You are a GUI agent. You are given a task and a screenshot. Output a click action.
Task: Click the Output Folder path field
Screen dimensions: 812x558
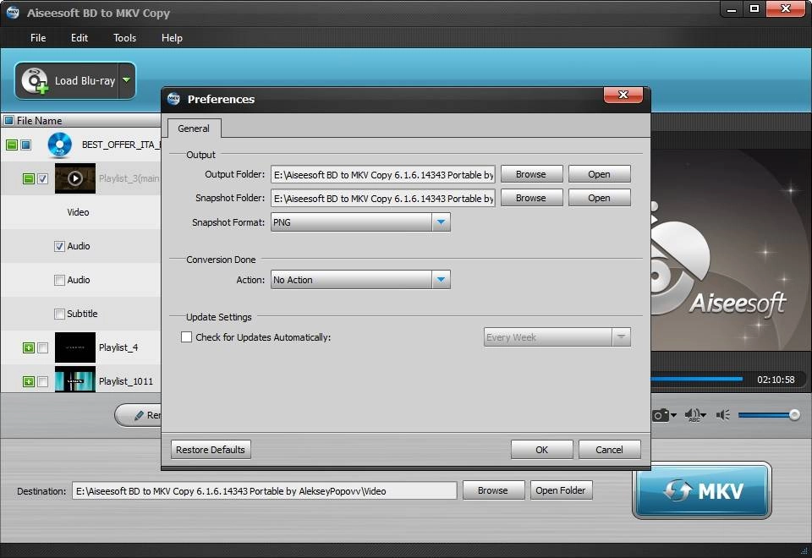point(382,174)
